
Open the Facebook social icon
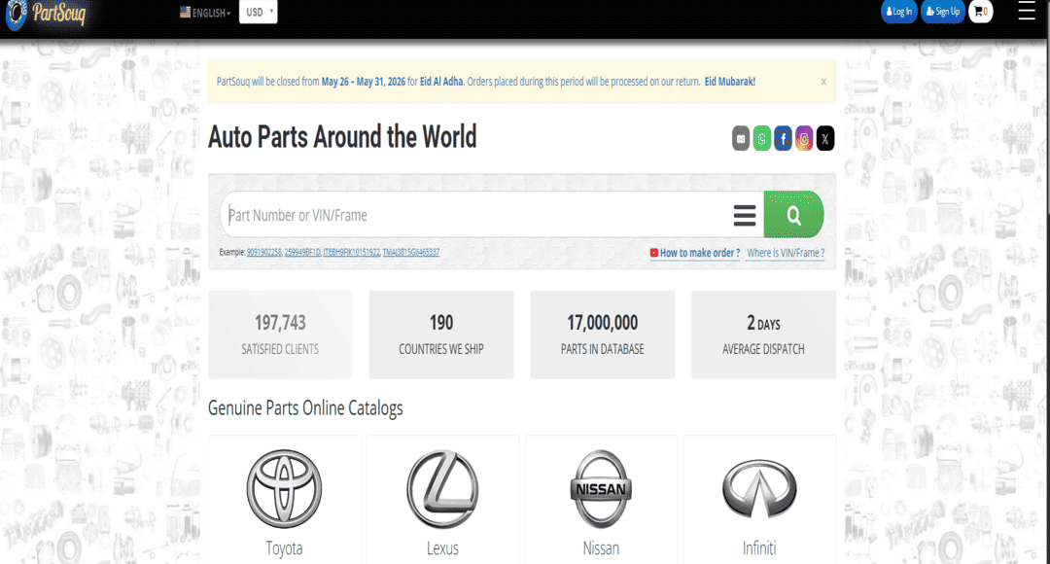pos(783,139)
